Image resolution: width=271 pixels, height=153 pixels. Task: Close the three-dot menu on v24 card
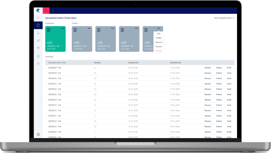click(158, 28)
